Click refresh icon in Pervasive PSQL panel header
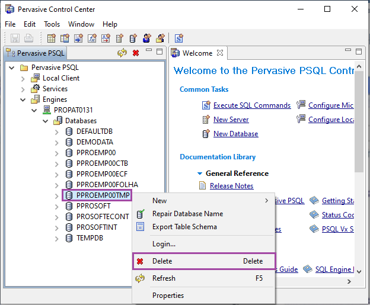 tap(122, 53)
